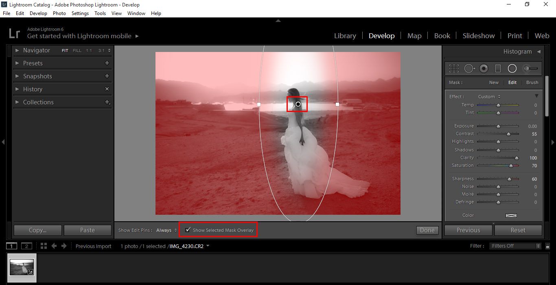The image size is (556, 285).
Task: Select the Red Eye Correction tool
Action: (x=484, y=68)
